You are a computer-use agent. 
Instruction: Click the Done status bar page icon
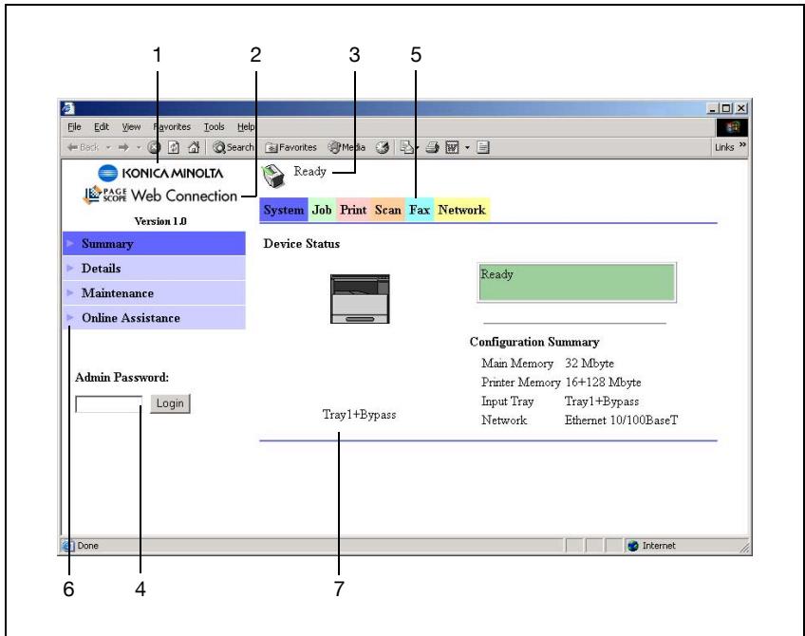point(68,546)
